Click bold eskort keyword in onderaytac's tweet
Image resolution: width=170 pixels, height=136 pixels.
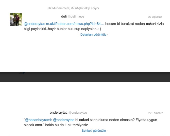(84, 120)
